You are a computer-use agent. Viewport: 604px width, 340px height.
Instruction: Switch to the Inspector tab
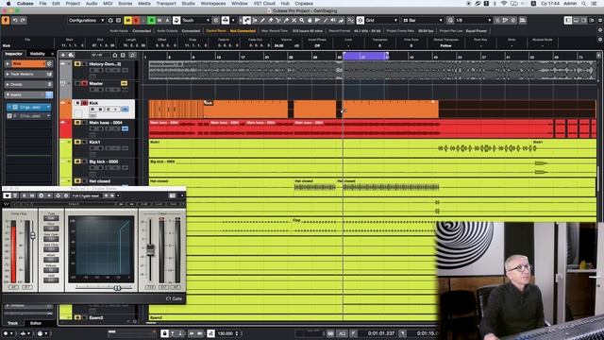[13, 54]
